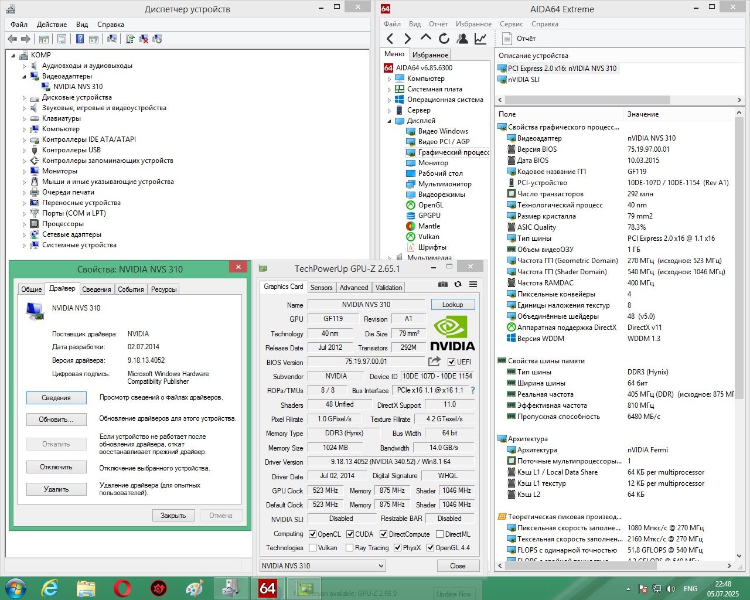750x600 pixels.
Task: Open the Advanced tab in GPU-Z
Action: point(354,287)
